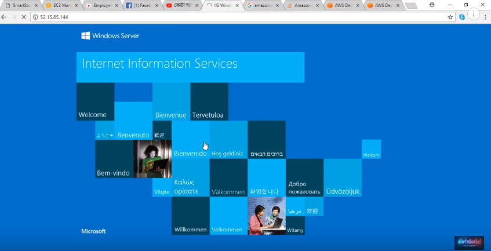Click the photo of two people with laptop
Screen dimensions: 491x251
[267, 216]
